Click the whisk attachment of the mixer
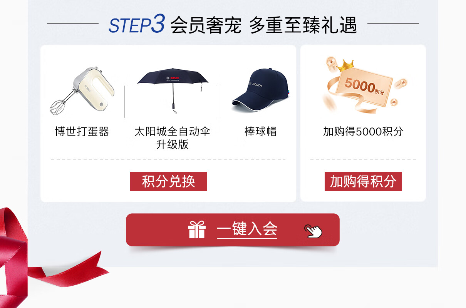Image resolution: width=466 pixels, height=308 pixels. tap(59, 105)
